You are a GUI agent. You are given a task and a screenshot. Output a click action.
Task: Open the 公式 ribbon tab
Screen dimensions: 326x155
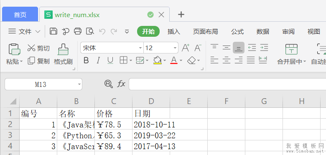[237, 32]
